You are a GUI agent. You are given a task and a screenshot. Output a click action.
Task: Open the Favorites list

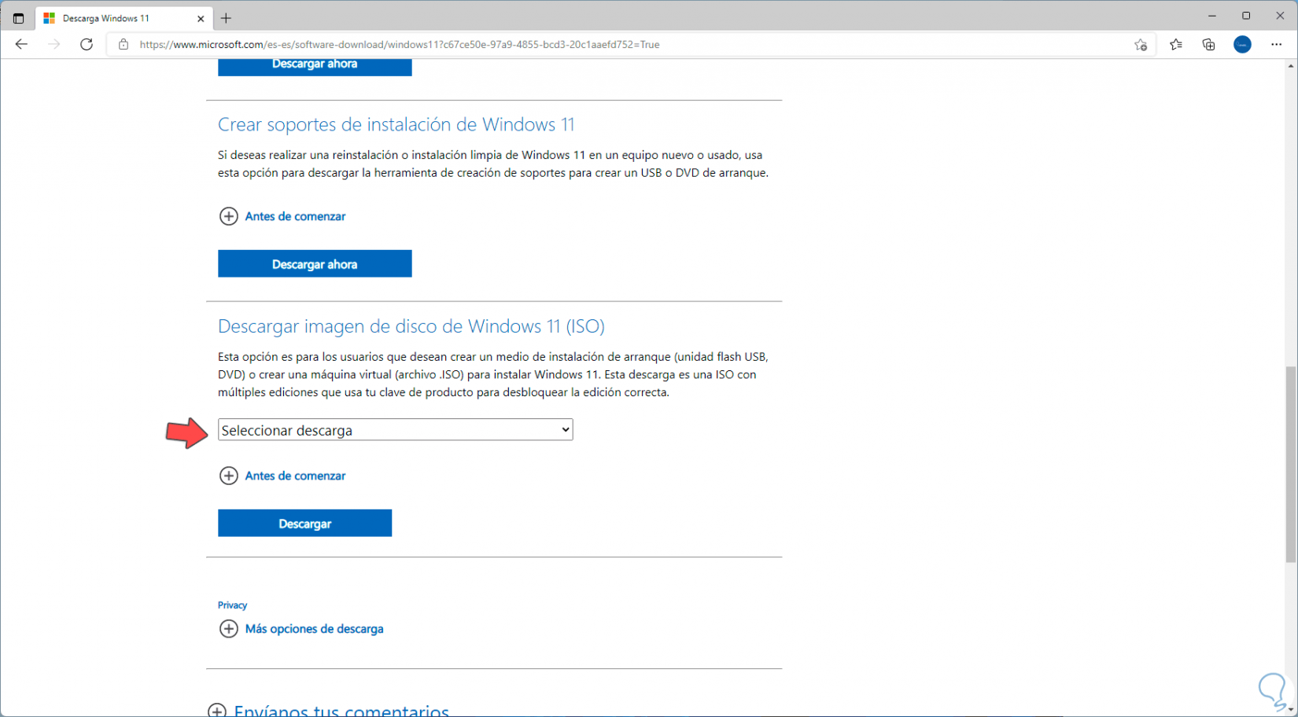pyautogui.click(x=1176, y=45)
